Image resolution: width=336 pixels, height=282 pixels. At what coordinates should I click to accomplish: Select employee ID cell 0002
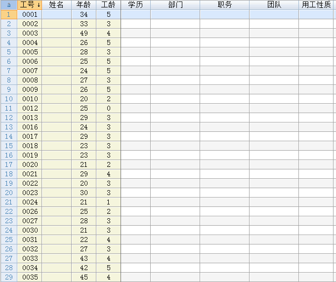pos(30,24)
